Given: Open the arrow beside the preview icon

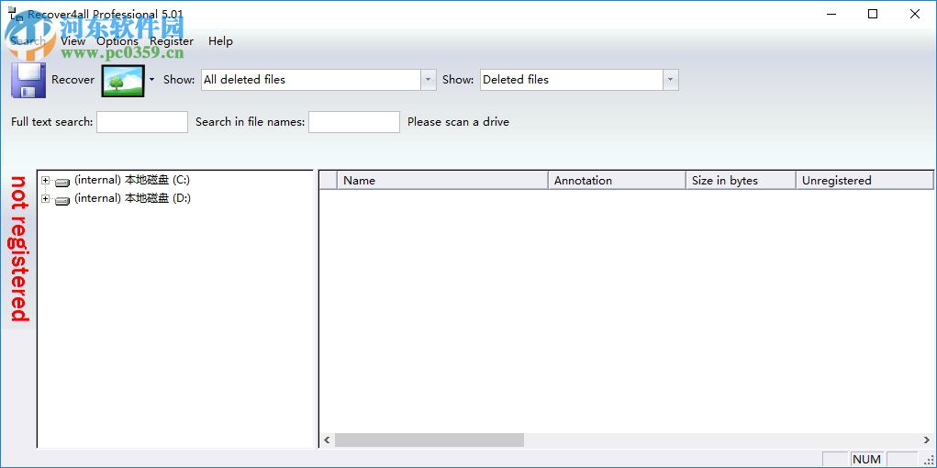Looking at the screenshot, I should (151, 80).
